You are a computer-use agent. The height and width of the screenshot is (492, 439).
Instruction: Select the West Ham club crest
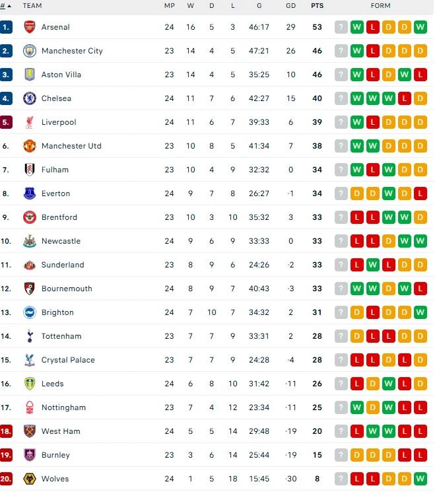point(29,431)
